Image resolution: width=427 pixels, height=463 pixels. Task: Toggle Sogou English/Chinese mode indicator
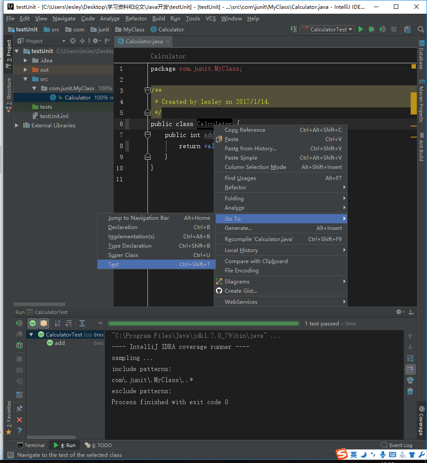[354, 455]
